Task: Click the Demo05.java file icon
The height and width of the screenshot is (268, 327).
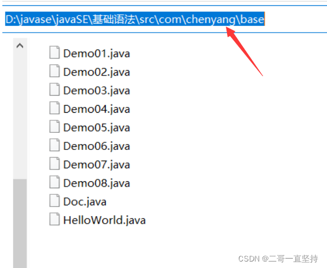Action: (x=54, y=126)
